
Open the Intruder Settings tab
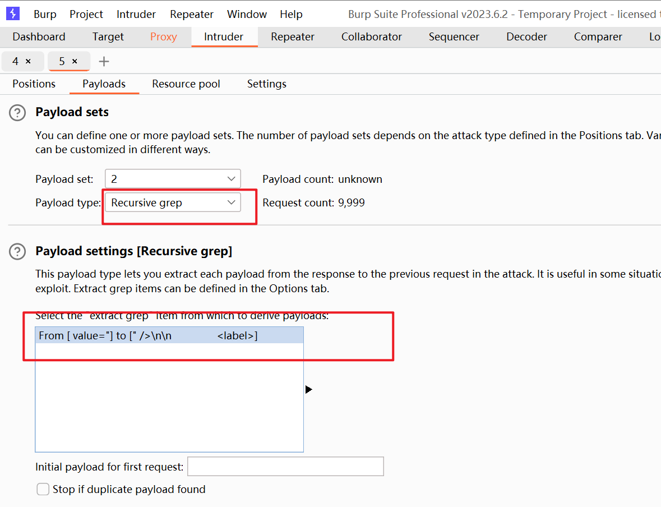point(266,84)
